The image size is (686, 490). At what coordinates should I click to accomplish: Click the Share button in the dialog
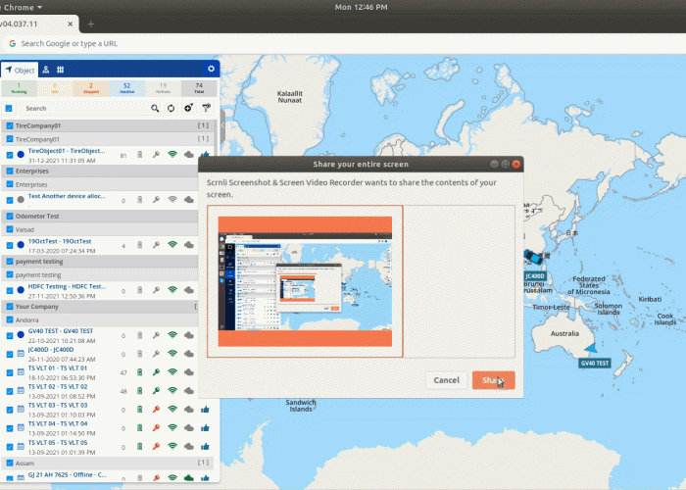(x=492, y=380)
